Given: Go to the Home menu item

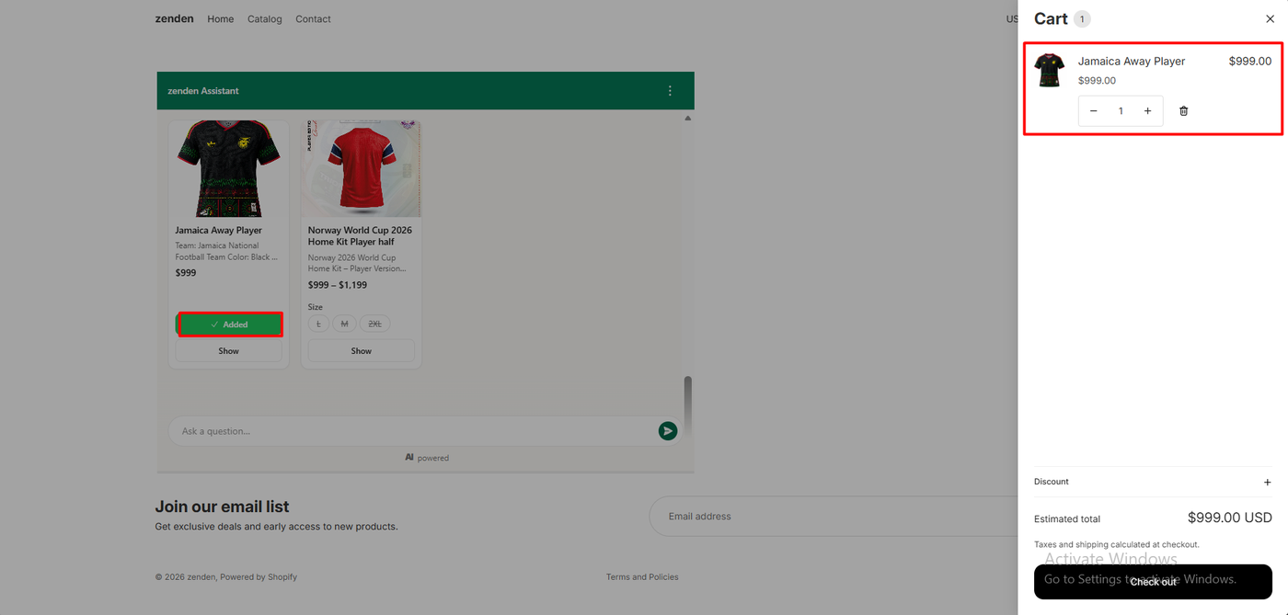Looking at the screenshot, I should point(221,19).
